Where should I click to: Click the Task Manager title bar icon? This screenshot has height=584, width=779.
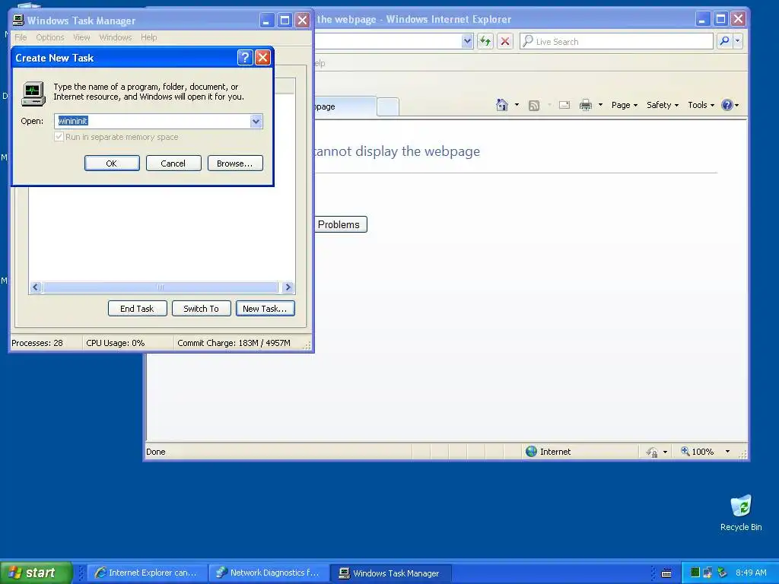click(x=18, y=20)
